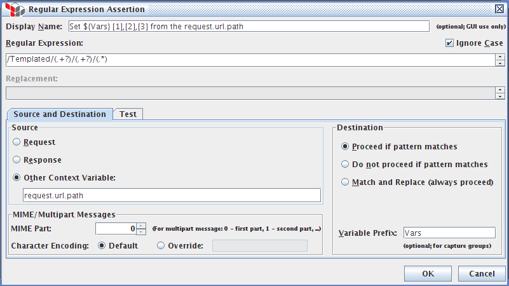Select Do not proceed if pattern matches
This screenshot has height=286, width=509.
pos(345,164)
